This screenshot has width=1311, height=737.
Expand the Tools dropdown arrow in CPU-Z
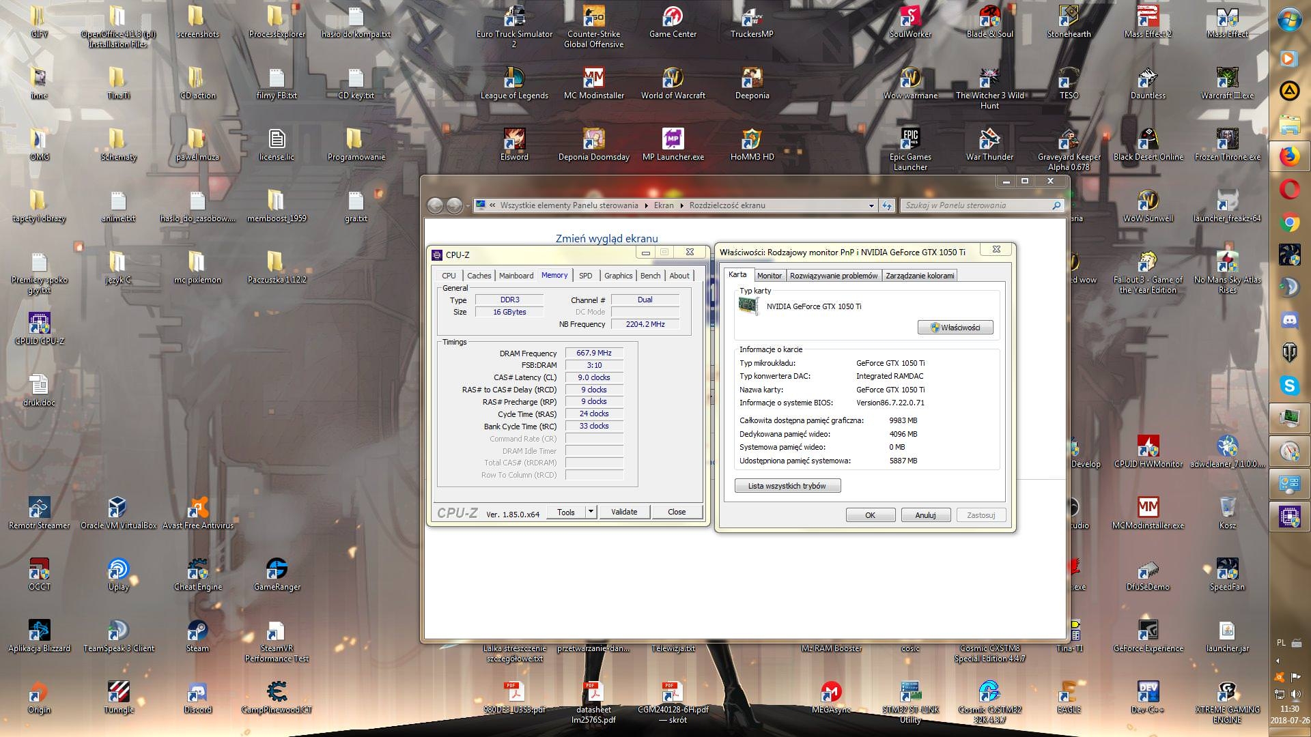pos(591,512)
